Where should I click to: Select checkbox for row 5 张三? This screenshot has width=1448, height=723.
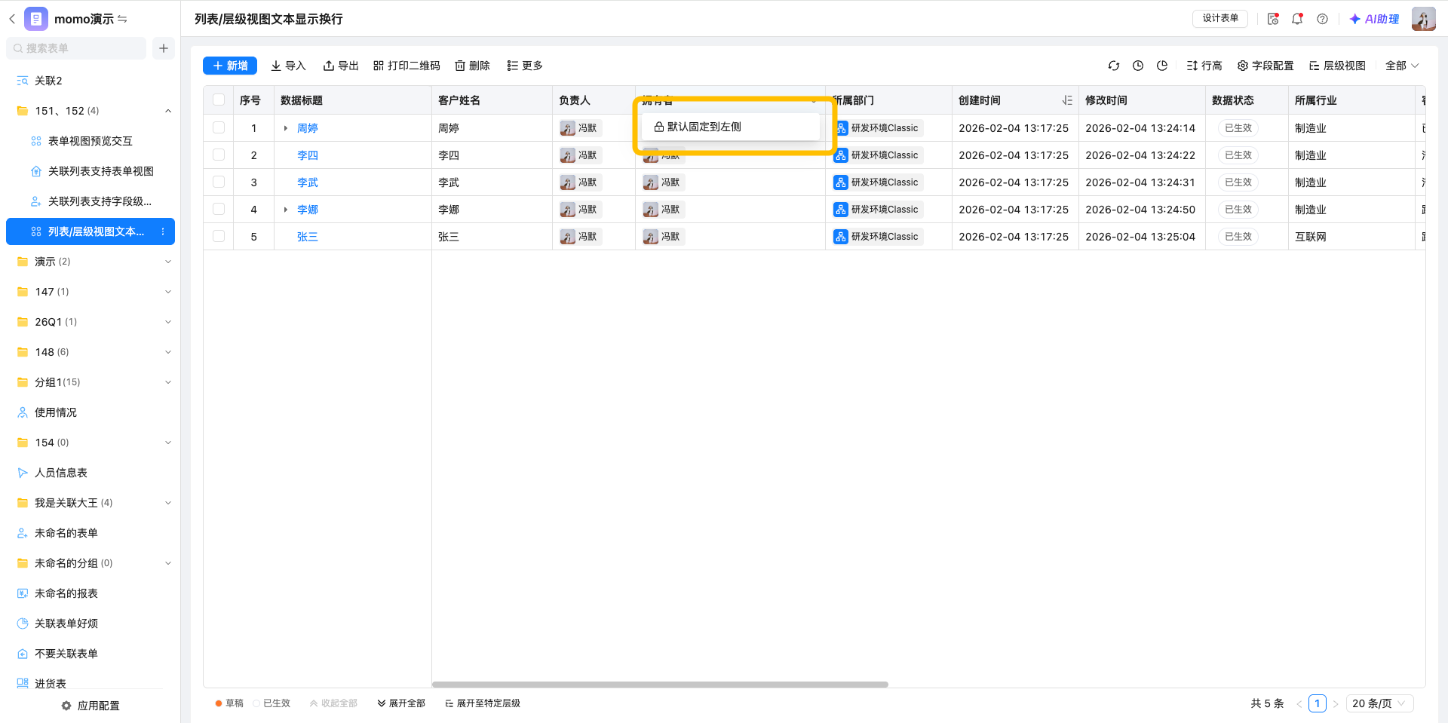(219, 237)
